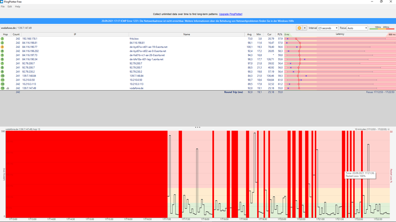Image resolution: width=396 pixels, height=222 pixels.
Task: Sort by the Hop column header
Action: point(5,34)
